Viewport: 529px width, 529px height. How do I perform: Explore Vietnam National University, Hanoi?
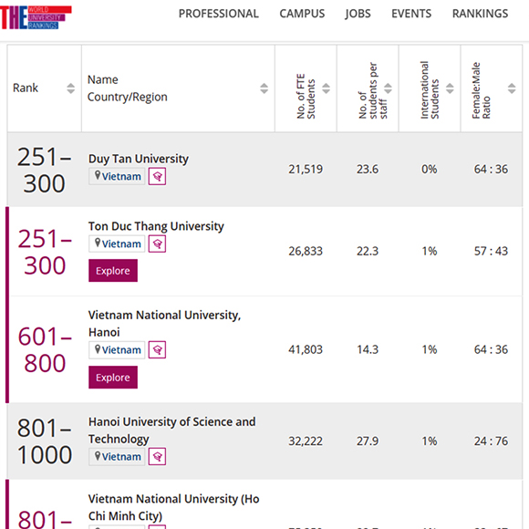113,378
